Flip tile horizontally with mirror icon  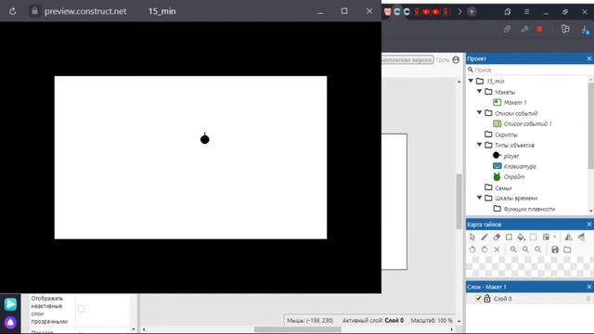point(568,238)
